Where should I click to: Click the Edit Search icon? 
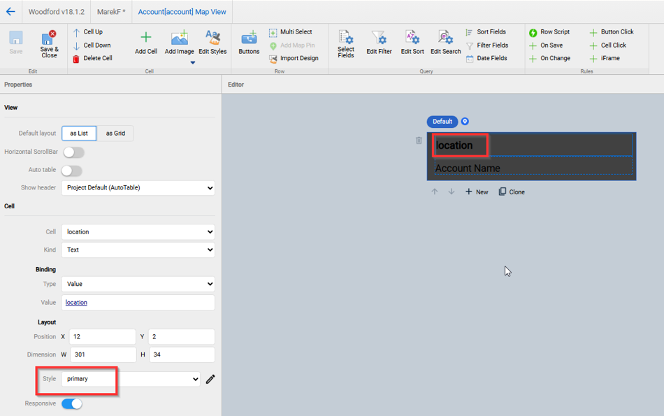tap(445, 38)
